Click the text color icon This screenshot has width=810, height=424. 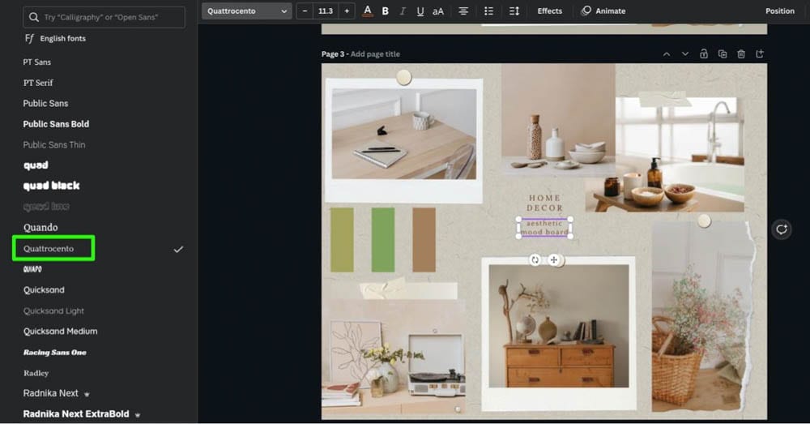coord(368,11)
